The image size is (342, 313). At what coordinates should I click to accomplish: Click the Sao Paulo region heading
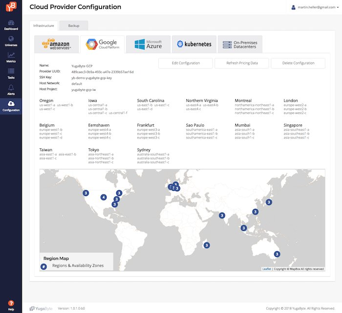point(195,125)
